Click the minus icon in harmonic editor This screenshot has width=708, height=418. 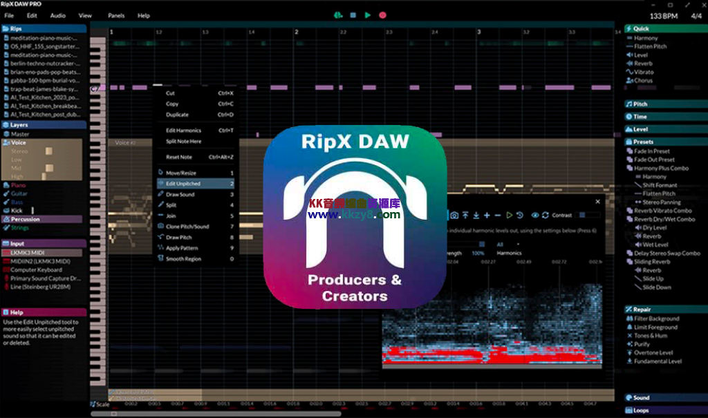(498, 216)
